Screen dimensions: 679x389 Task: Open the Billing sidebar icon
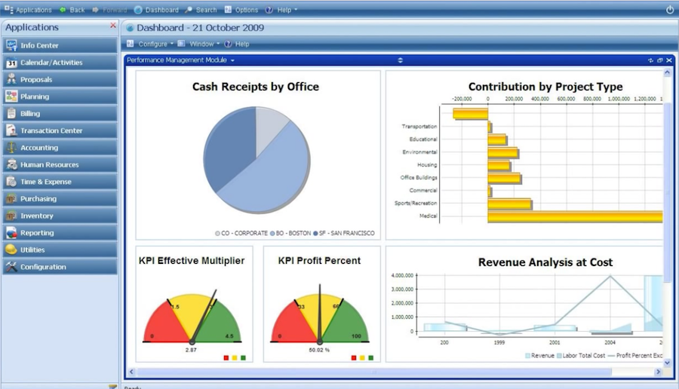point(11,113)
